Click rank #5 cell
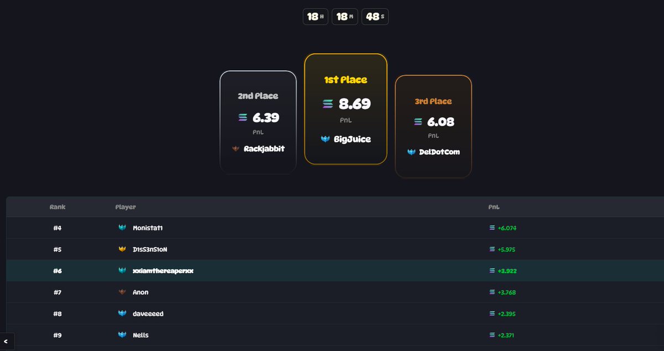664x351 pixels. (58, 249)
